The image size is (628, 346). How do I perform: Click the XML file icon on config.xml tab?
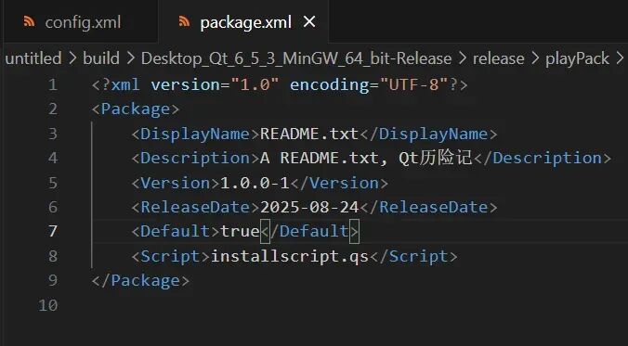coord(29,21)
